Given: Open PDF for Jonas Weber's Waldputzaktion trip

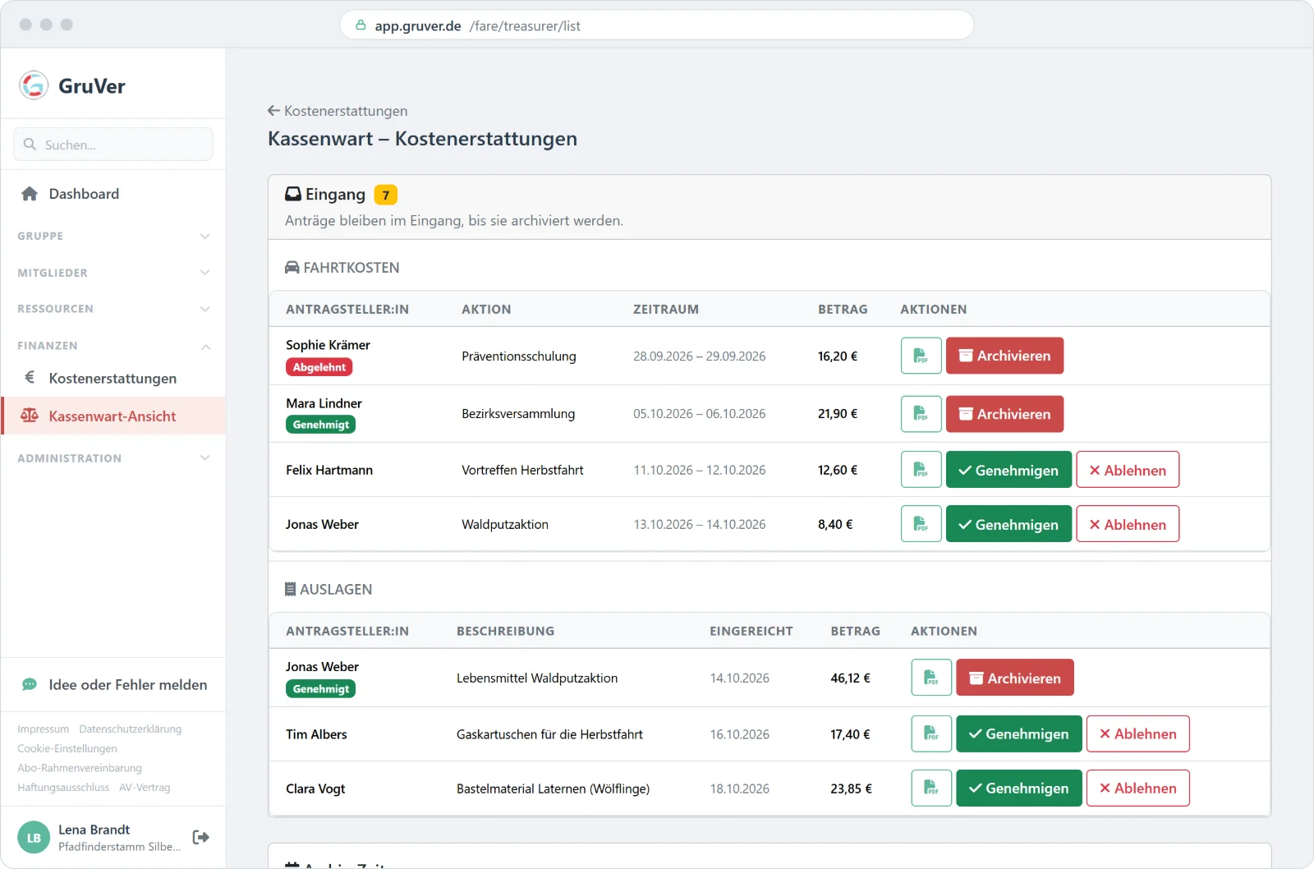Looking at the screenshot, I should (x=921, y=524).
